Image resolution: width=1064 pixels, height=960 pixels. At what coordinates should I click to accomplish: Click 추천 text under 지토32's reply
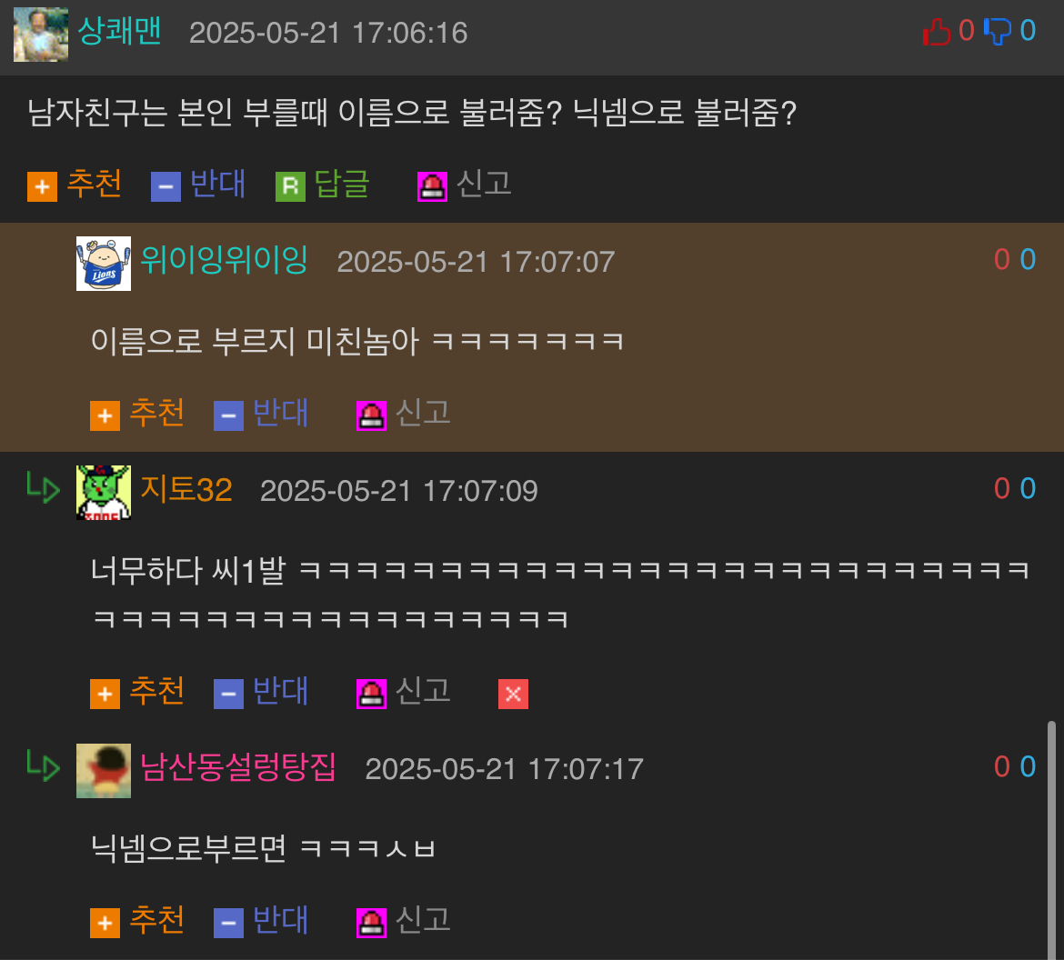pos(156,691)
